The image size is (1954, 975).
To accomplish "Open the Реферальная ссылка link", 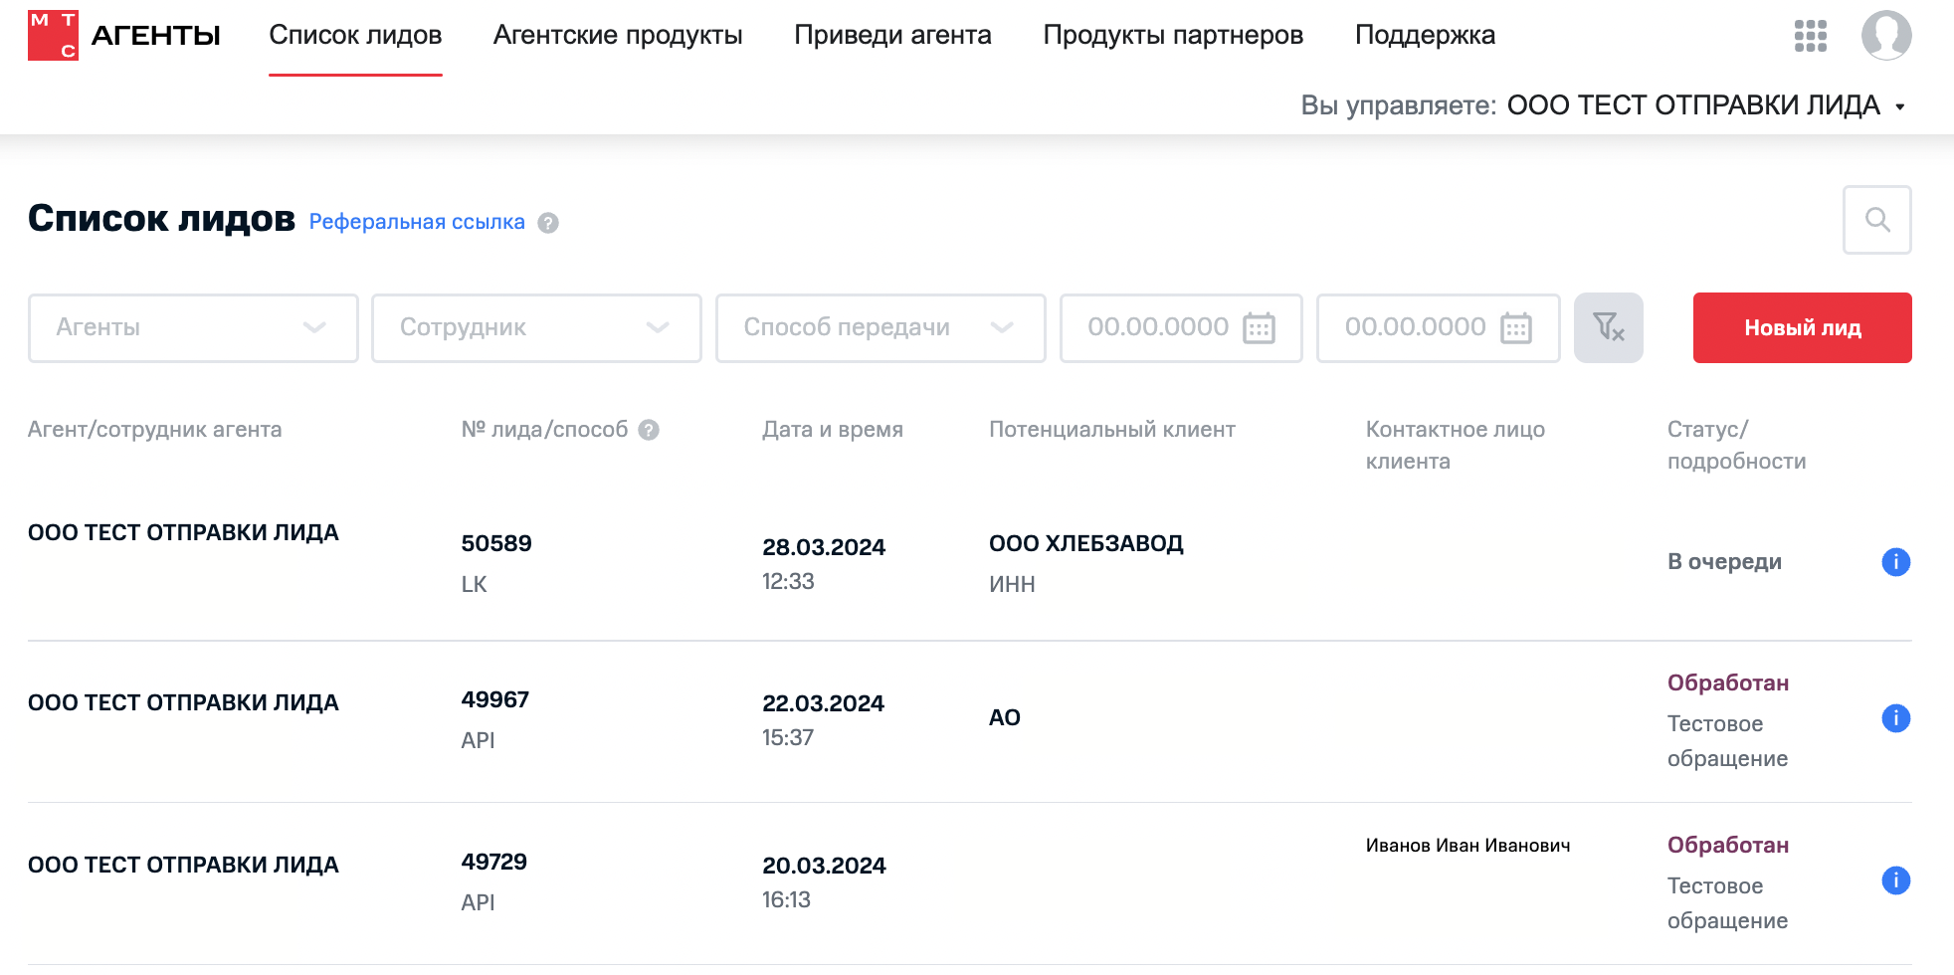I will (417, 222).
